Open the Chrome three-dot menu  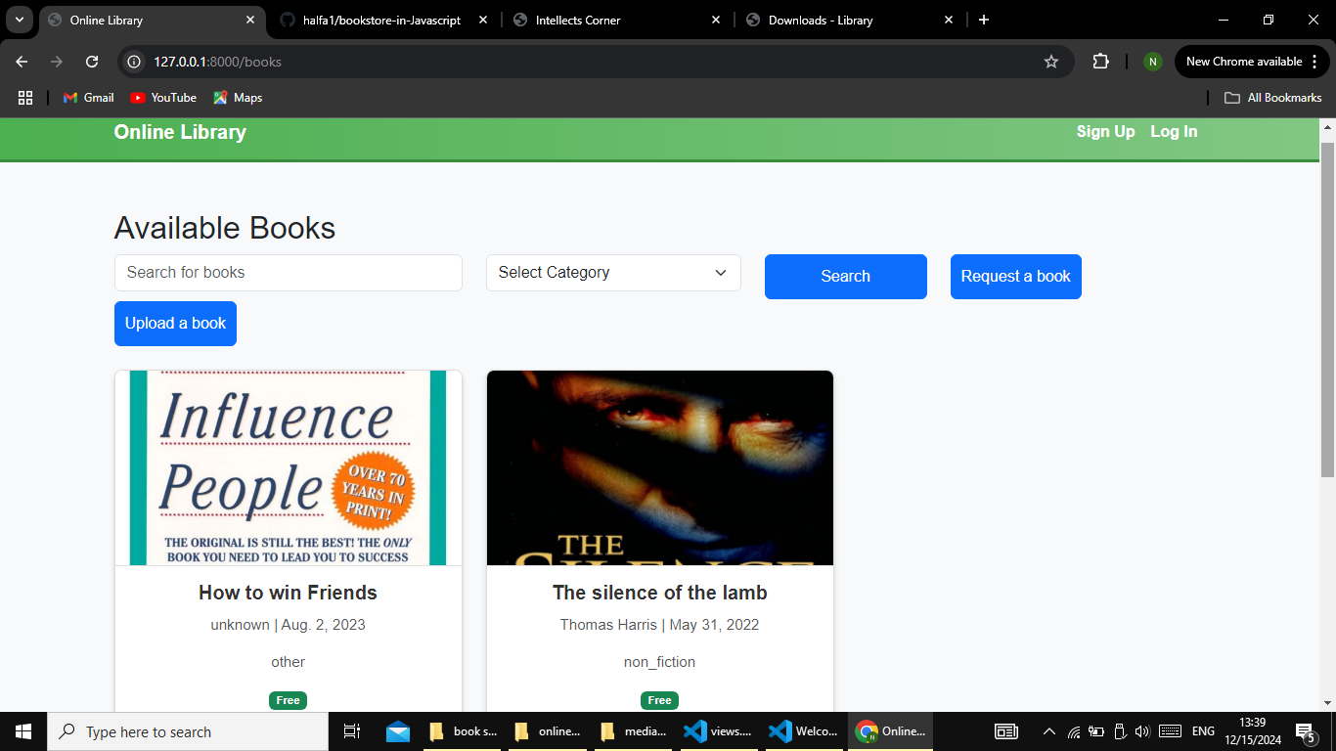[x=1314, y=62]
